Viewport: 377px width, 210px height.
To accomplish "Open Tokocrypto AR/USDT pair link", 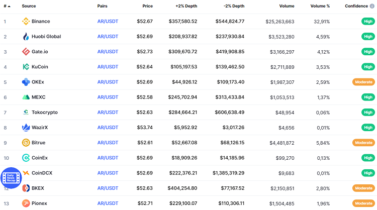I will click(x=108, y=113).
